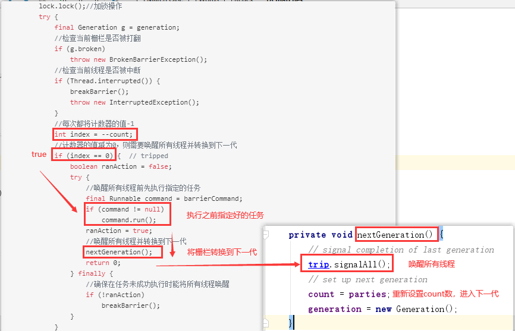The width and height of the screenshot is (515, 331).
Task: Click 'boolean ranAction = false;' line
Action: coord(121,166)
